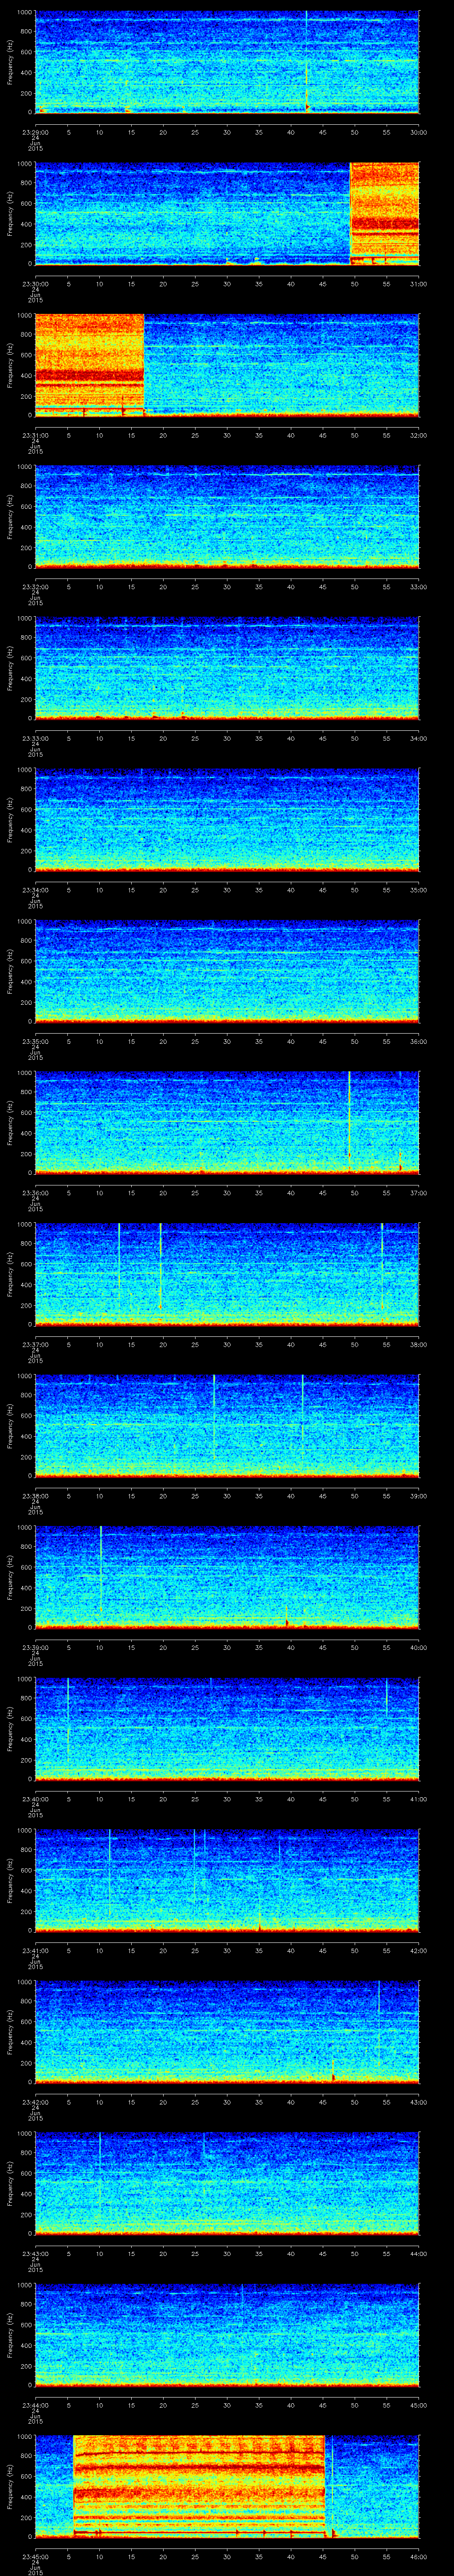Image resolution: width=454 pixels, height=2576 pixels.
Task: Open the spectrogram panel starting at 23:29:00
Action: coord(227,62)
